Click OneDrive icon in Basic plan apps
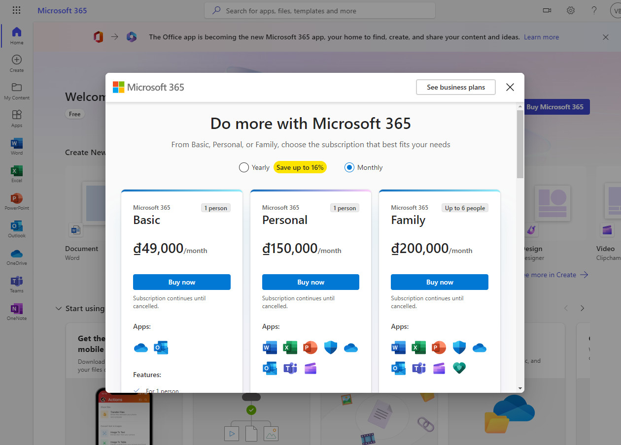Screen dimensions: 621x445 (x=141, y=348)
